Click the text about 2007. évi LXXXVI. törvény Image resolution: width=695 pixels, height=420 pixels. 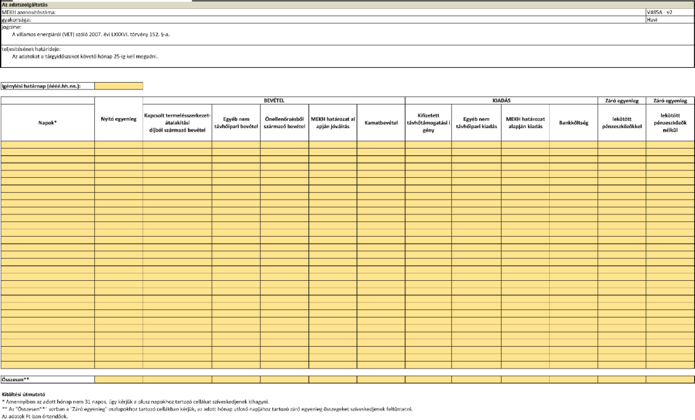pos(91,34)
